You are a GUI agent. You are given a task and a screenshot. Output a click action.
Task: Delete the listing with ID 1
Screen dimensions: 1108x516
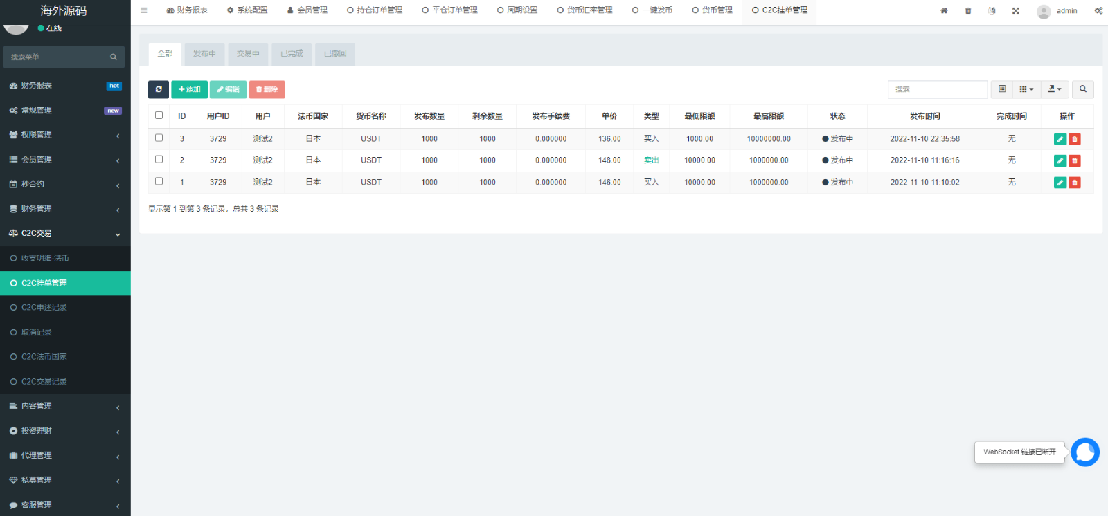pyautogui.click(x=1075, y=183)
